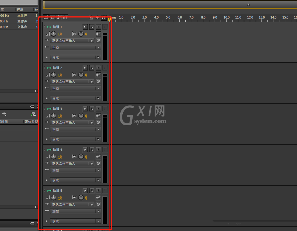Arm 轨道 1 for recording (R)
Image resolution: width=297 pixels, height=231 pixels.
click(x=98, y=27)
